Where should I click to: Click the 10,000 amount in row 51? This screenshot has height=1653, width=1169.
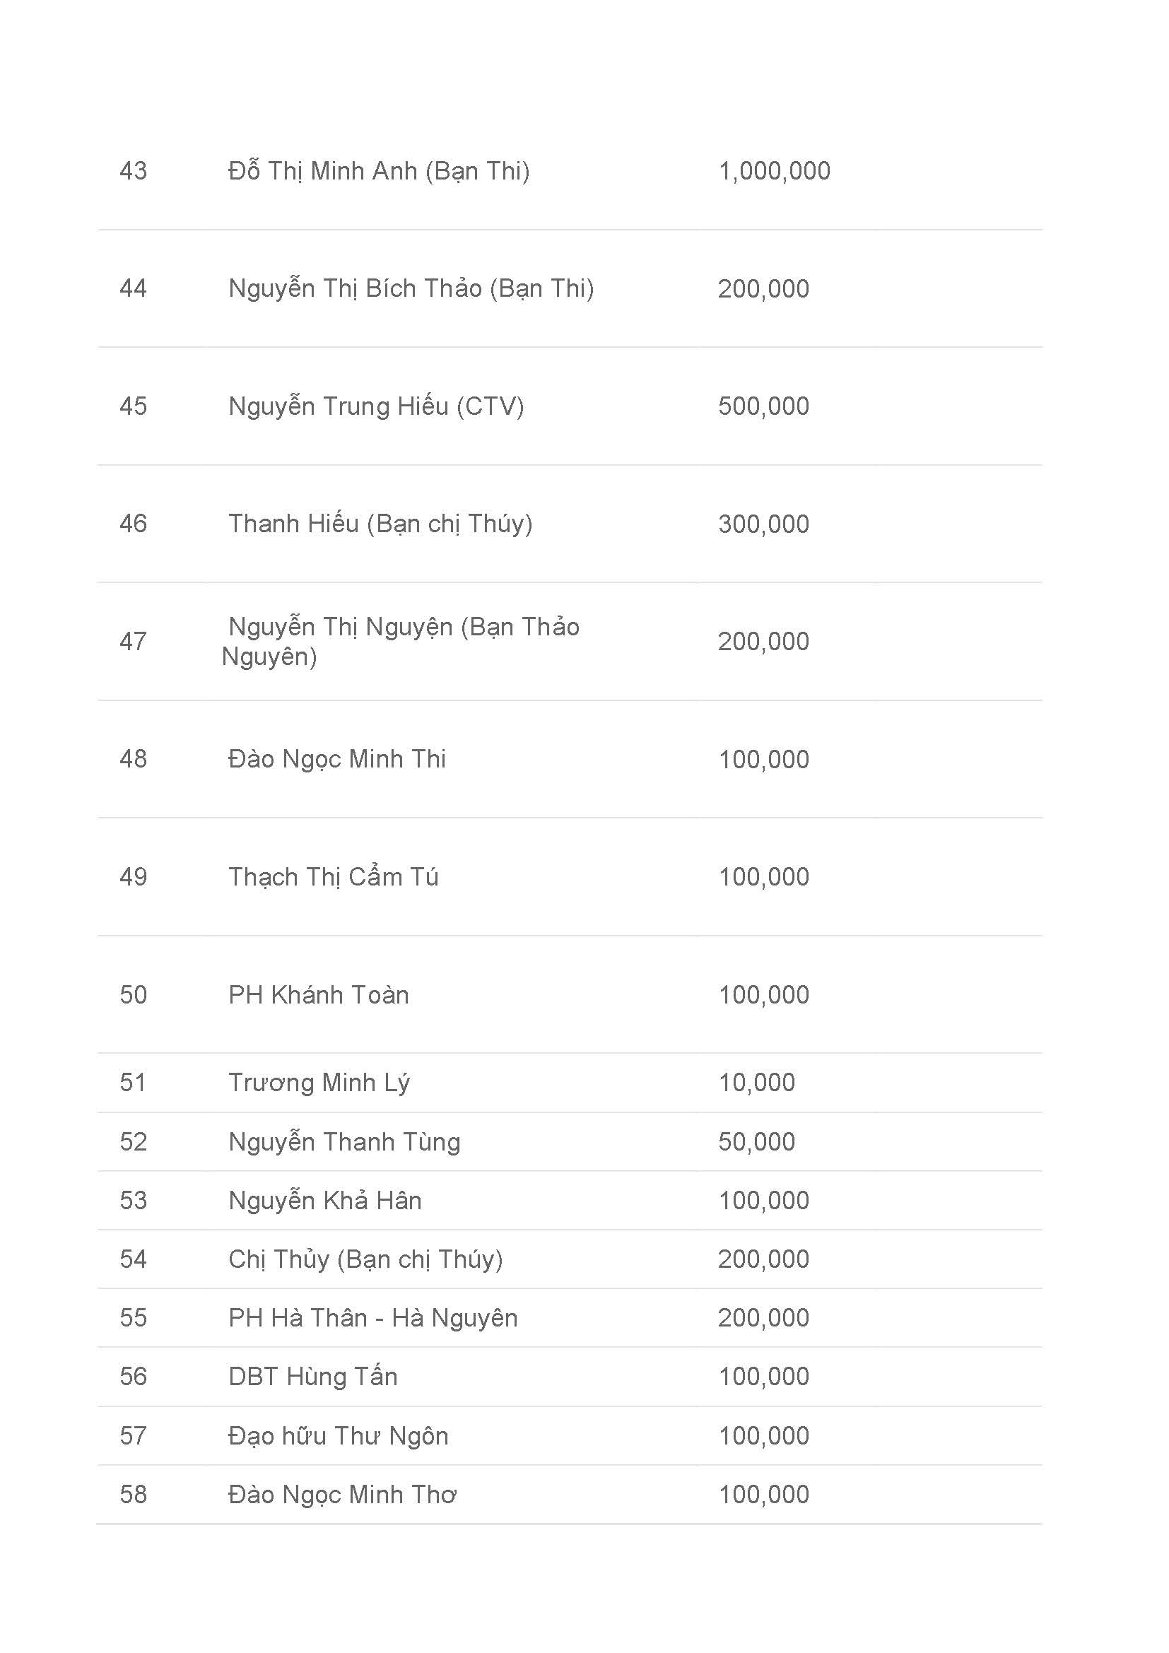[757, 1083]
